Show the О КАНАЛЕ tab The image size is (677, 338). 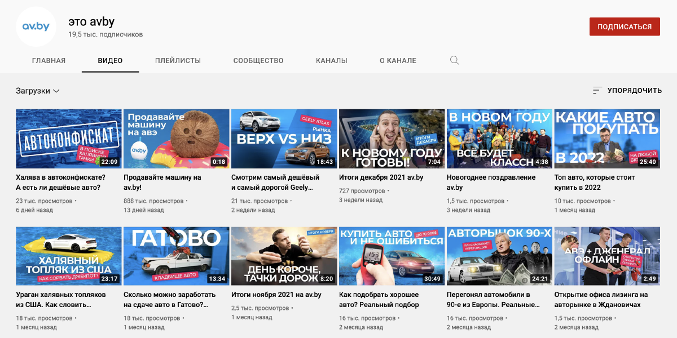398,60
